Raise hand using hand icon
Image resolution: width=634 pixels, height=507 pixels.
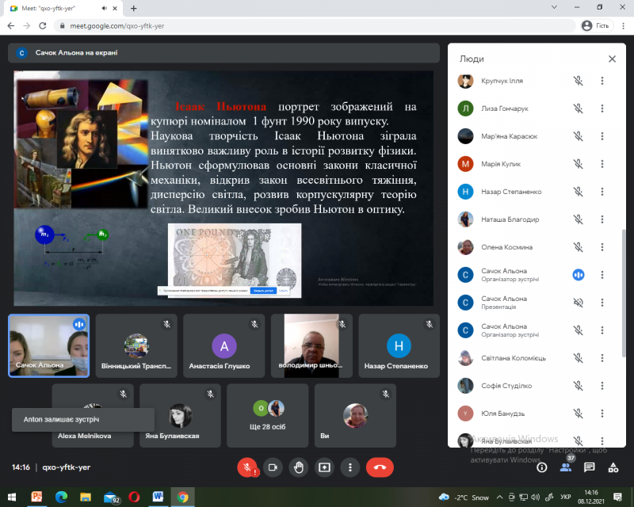coord(299,467)
